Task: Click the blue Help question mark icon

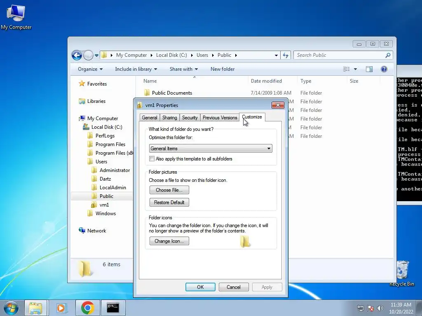Action: (x=384, y=69)
